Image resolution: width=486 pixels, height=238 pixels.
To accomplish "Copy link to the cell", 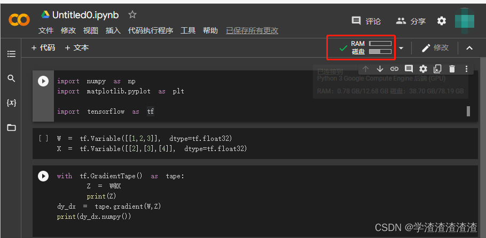I will tap(394, 69).
